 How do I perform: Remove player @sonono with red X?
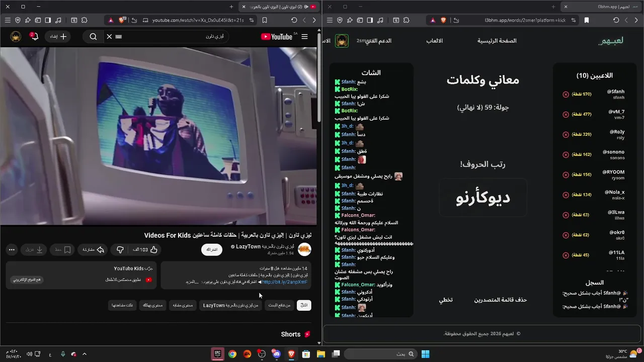click(x=566, y=155)
